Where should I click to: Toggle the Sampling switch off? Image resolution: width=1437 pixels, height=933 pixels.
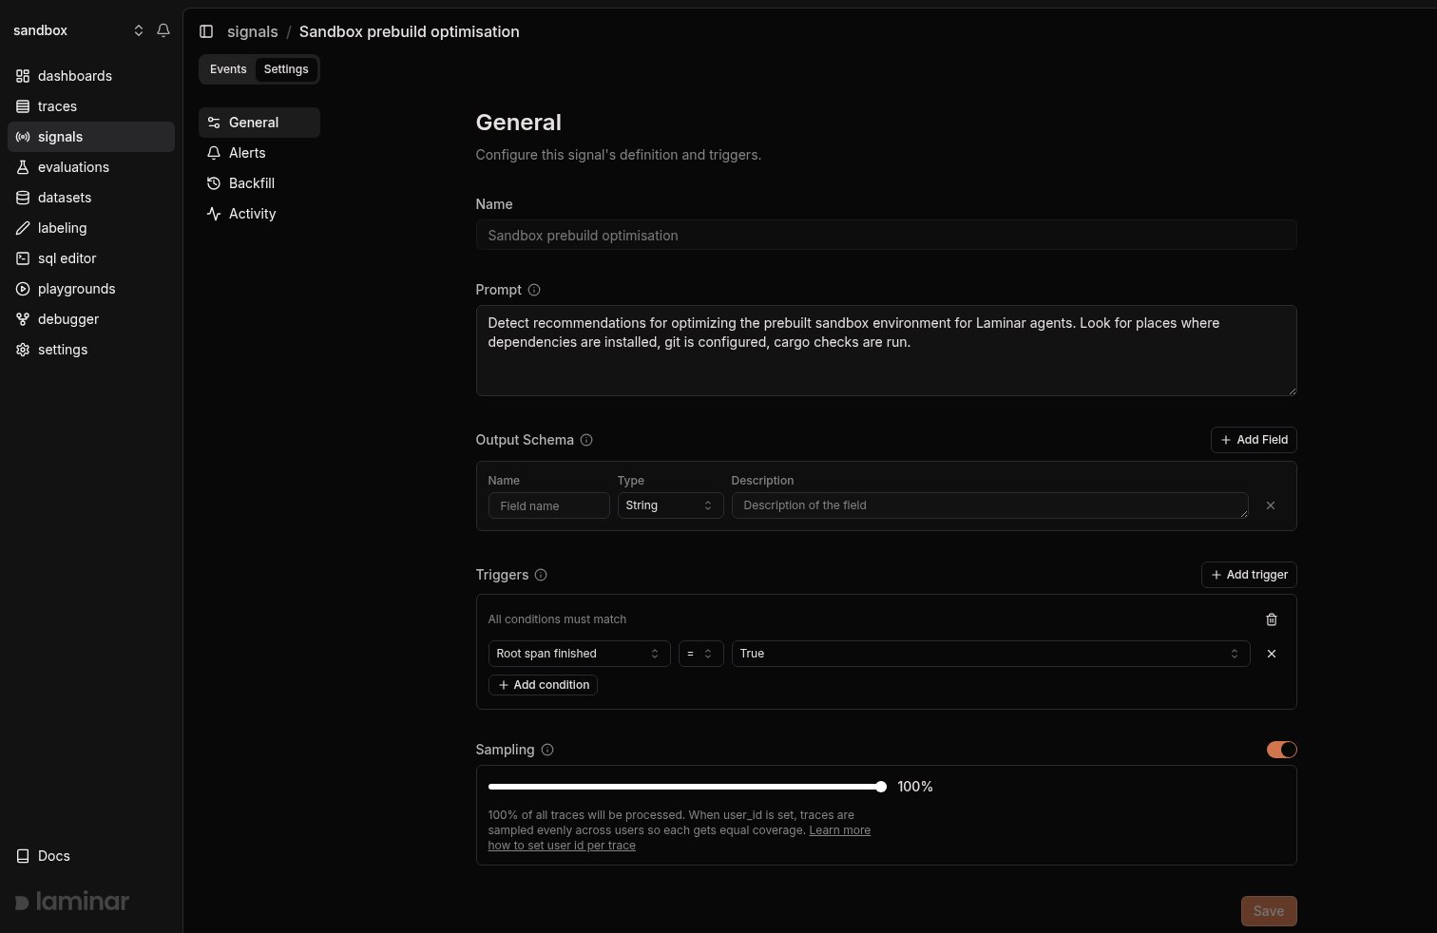coord(1281,750)
